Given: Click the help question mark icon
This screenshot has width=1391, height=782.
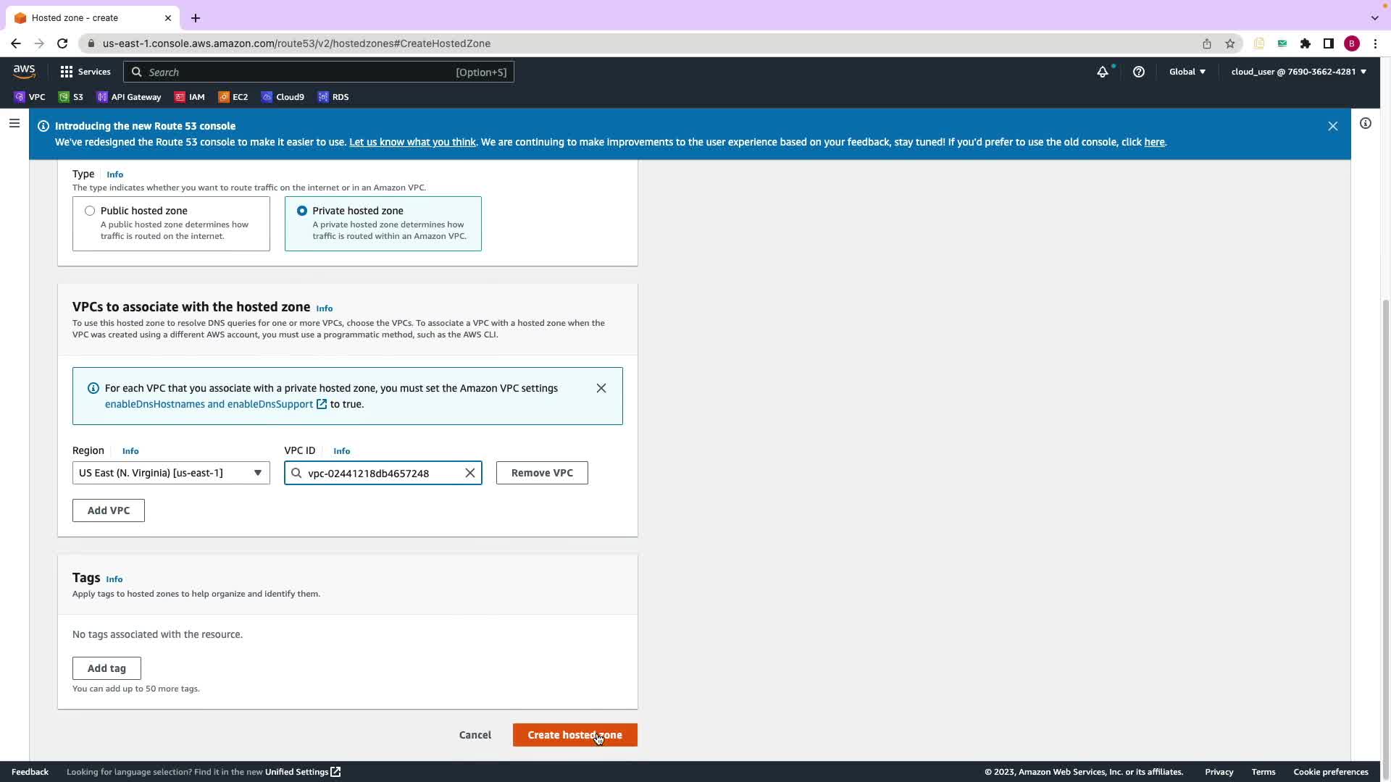Looking at the screenshot, I should point(1138,72).
